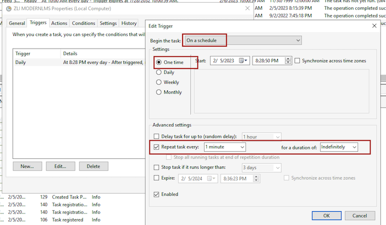The height and width of the screenshot is (225, 386).
Task: Click the New... trigger button
Action: point(28,167)
